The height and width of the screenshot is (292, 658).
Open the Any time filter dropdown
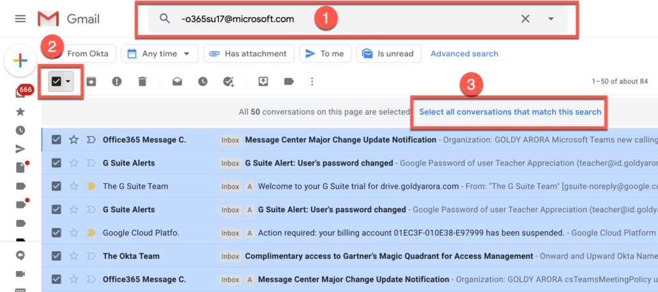coord(159,54)
